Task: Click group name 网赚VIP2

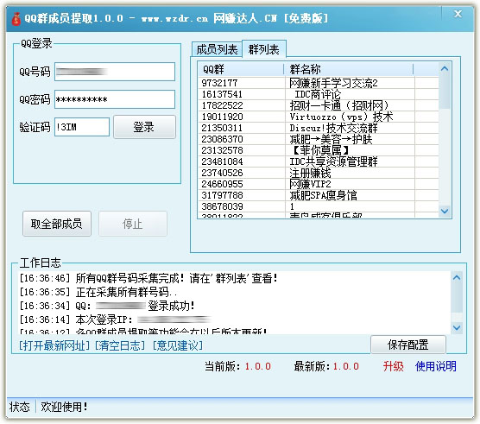Action: tap(311, 184)
